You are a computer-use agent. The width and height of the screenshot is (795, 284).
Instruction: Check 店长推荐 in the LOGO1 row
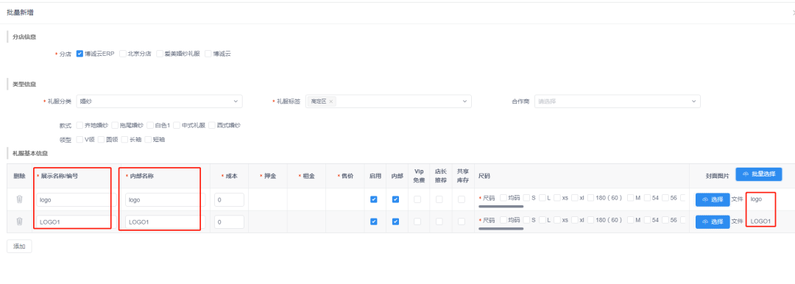coord(439,221)
